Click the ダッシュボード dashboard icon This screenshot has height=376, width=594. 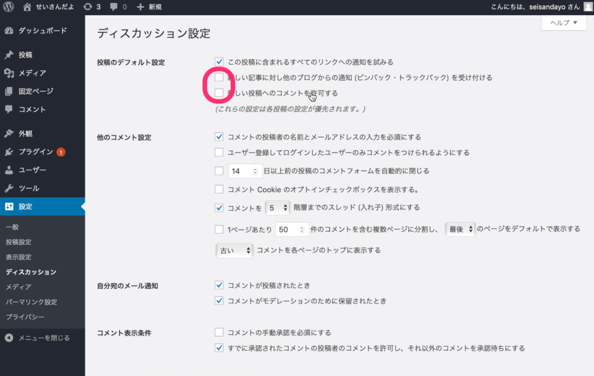pos(9,31)
